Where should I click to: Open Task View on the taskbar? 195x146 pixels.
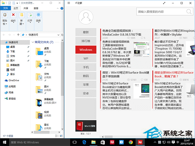point(74,142)
